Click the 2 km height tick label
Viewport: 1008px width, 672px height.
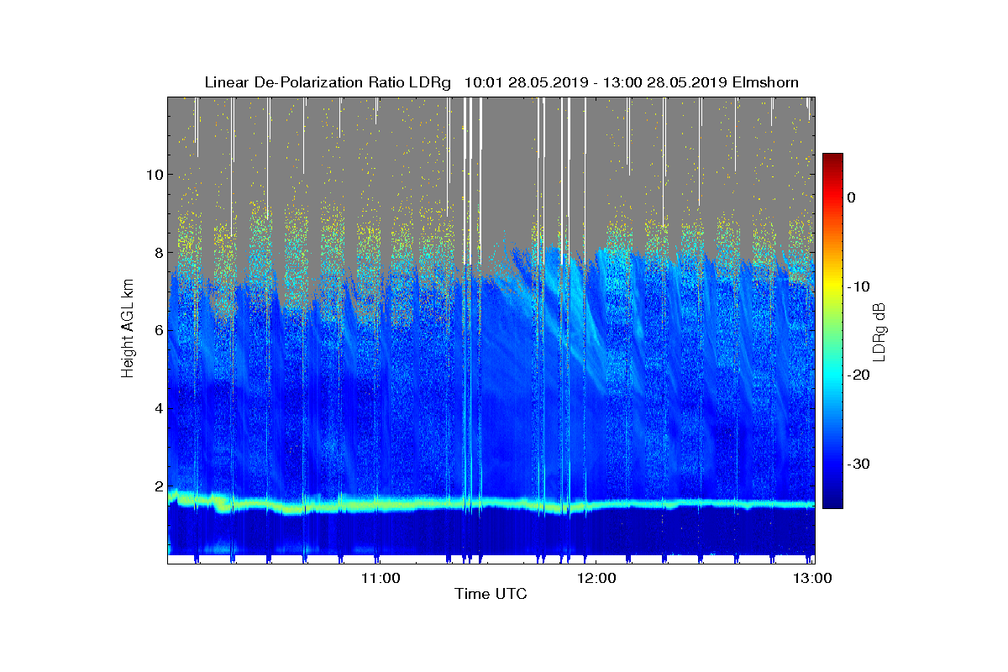point(157,486)
